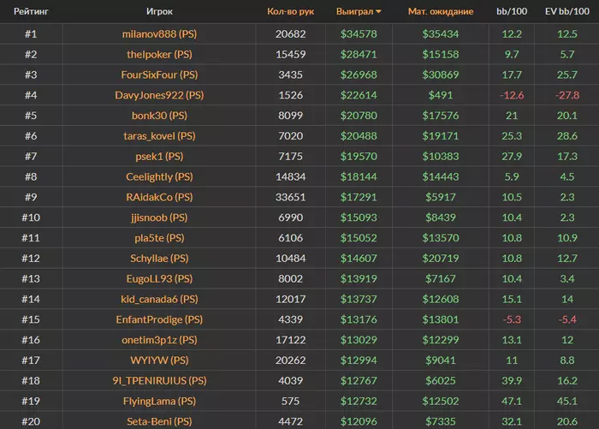Select Ceelightly (PS) player link
The height and width of the screenshot is (429, 599).
(159, 177)
